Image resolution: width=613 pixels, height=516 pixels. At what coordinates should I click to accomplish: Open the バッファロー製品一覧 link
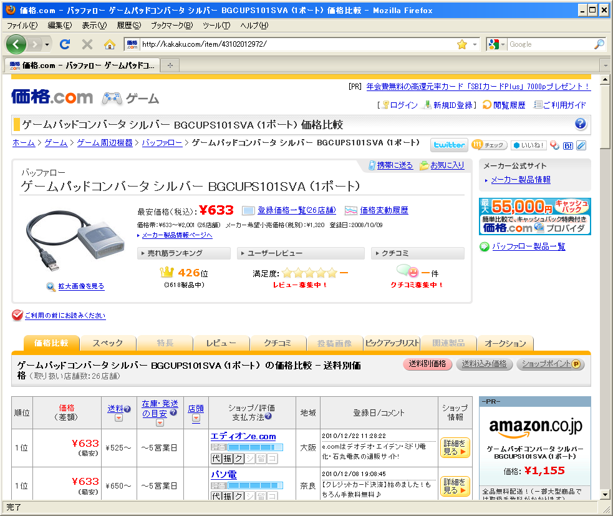click(528, 246)
